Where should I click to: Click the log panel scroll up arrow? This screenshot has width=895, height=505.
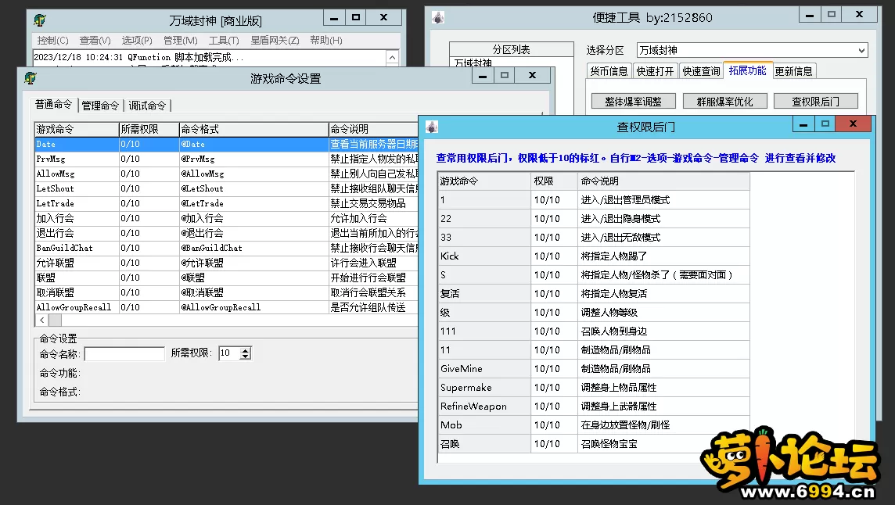click(x=392, y=57)
